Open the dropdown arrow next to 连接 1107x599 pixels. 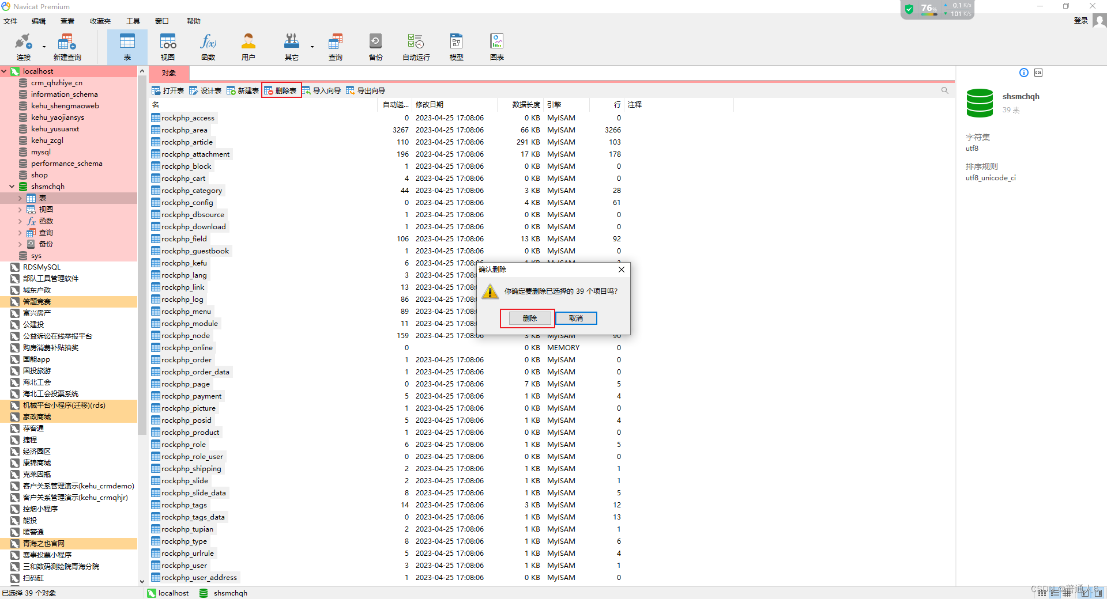pos(44,47)
